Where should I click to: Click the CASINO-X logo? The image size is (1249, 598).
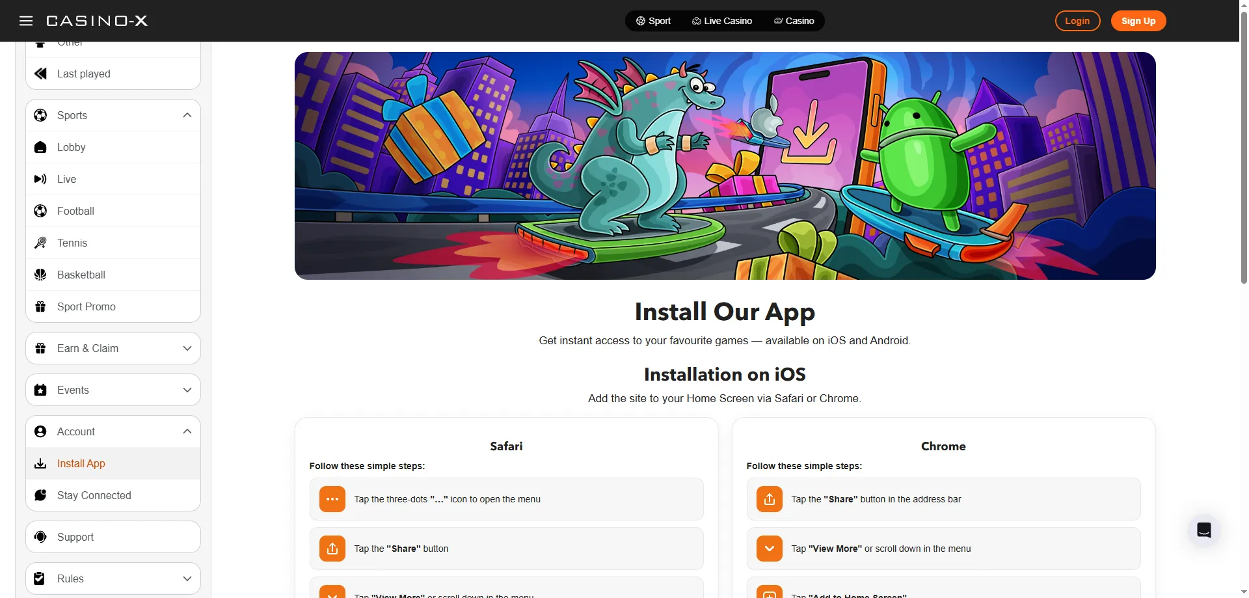(97, 21)
